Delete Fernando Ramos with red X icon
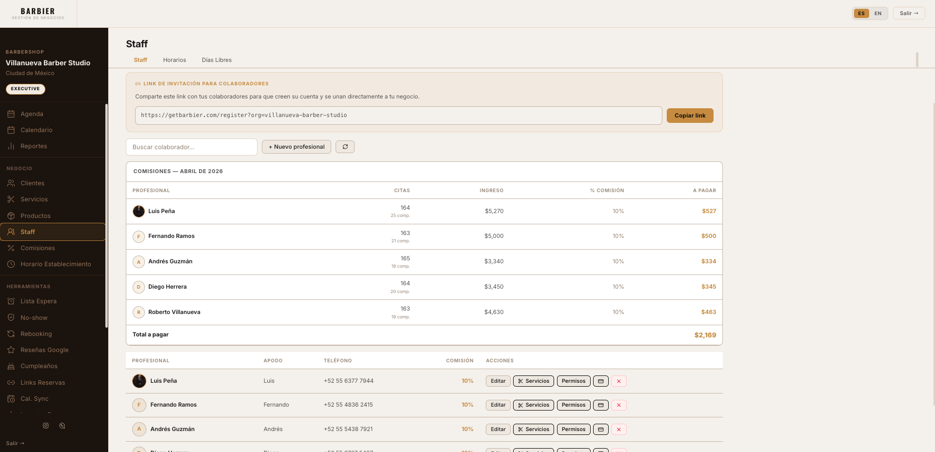 click(618, 405)
